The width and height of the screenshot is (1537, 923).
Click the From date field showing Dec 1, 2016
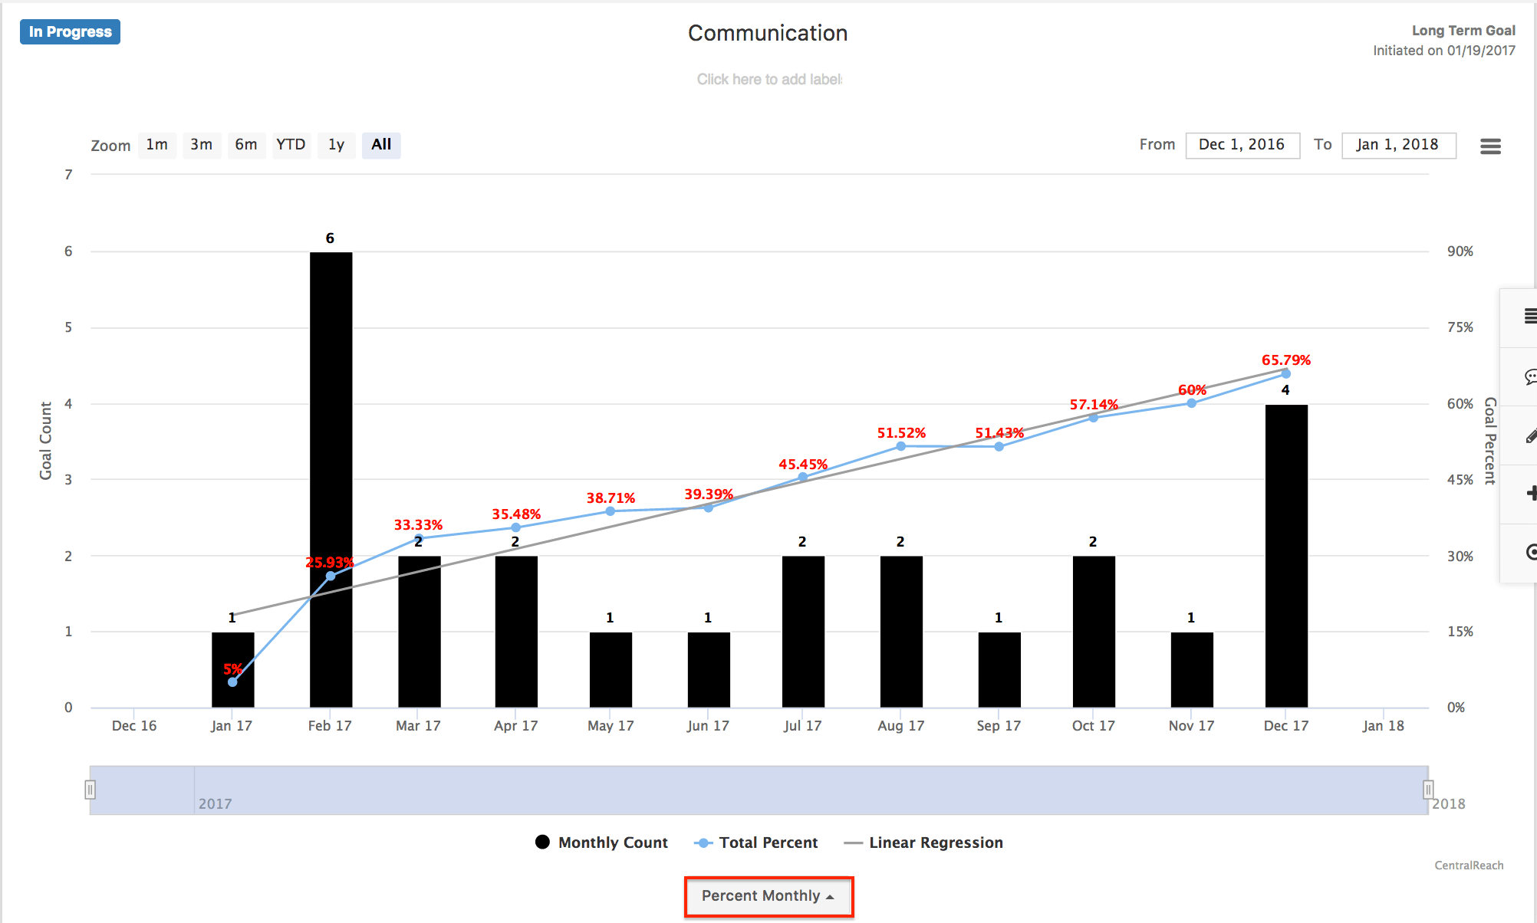[1242, 144]
